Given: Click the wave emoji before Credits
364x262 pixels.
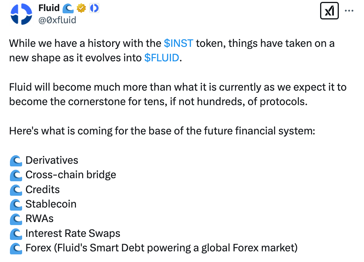Looking at the screenshot, I should tap(16, 190).
